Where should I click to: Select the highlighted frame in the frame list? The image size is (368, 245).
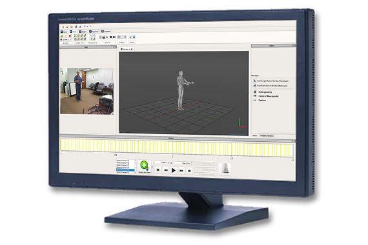125,170
